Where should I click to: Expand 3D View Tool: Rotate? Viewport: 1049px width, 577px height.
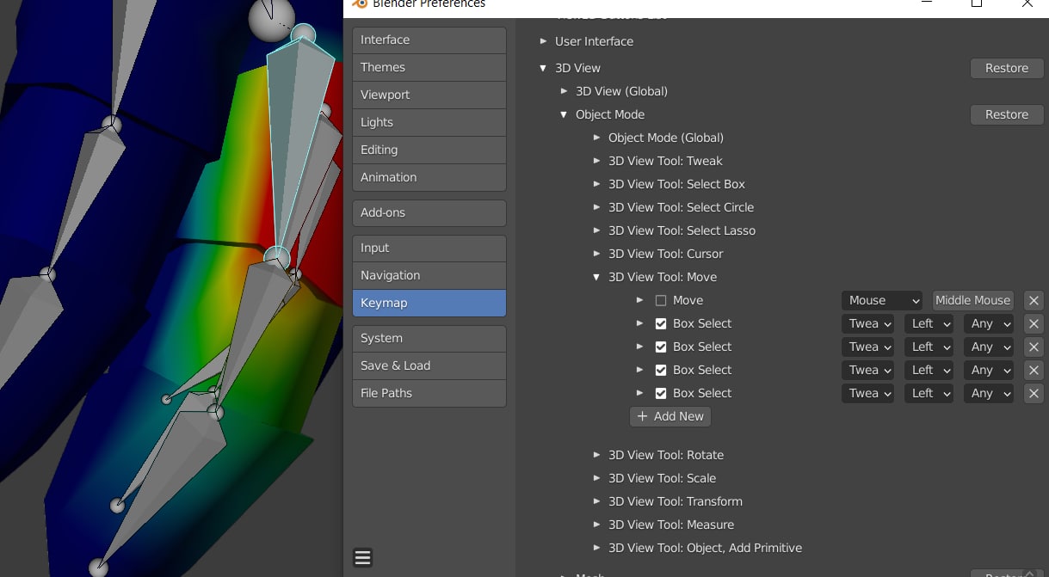tap(596, 455)
